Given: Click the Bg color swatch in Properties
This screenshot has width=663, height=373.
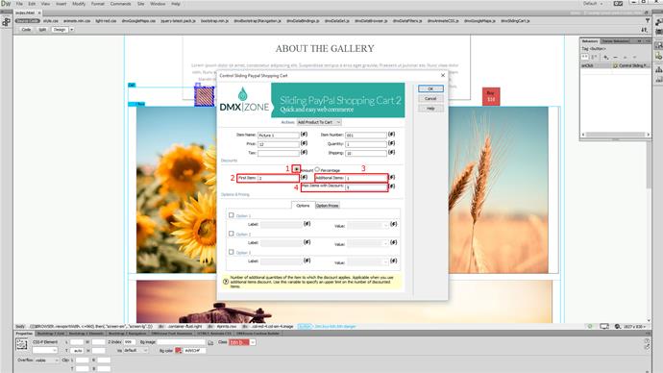Looking at the screenshot, I should point(179,351).
